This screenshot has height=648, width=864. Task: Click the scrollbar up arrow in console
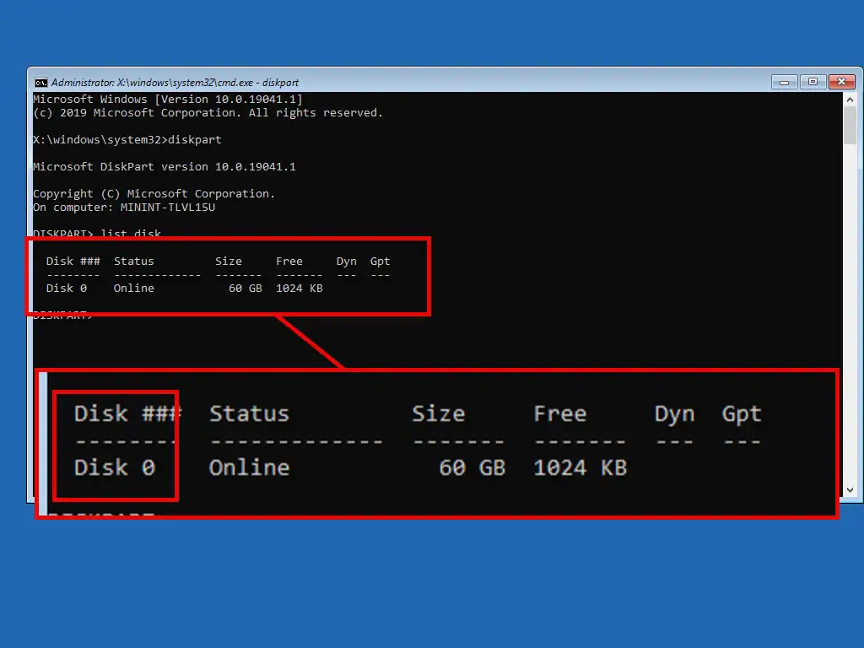click(x=850, y=100)
